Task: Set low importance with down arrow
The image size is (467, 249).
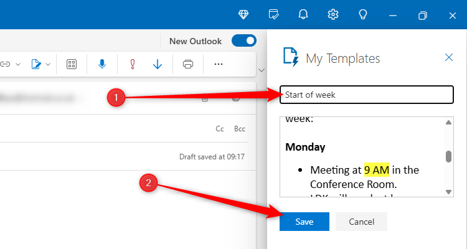Action: point(158,63)
